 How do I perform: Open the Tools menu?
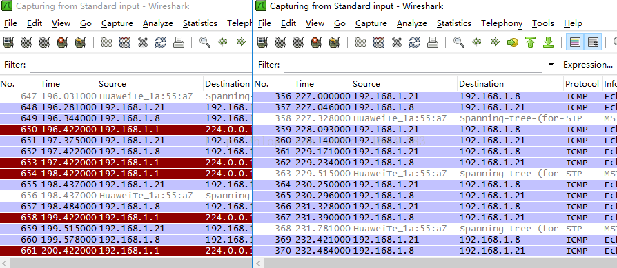[x=543, y=23]
